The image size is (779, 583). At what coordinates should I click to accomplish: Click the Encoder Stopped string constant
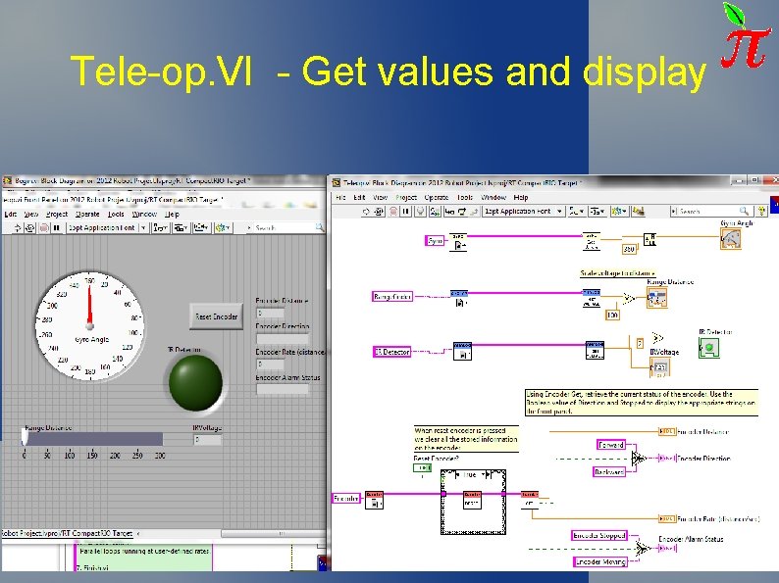(598, 535)
